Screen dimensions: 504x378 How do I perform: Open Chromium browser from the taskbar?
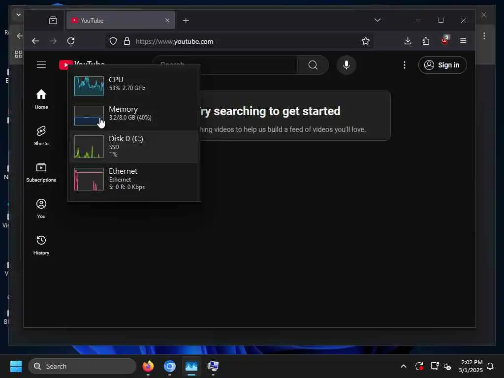click(x=170, y=366)
